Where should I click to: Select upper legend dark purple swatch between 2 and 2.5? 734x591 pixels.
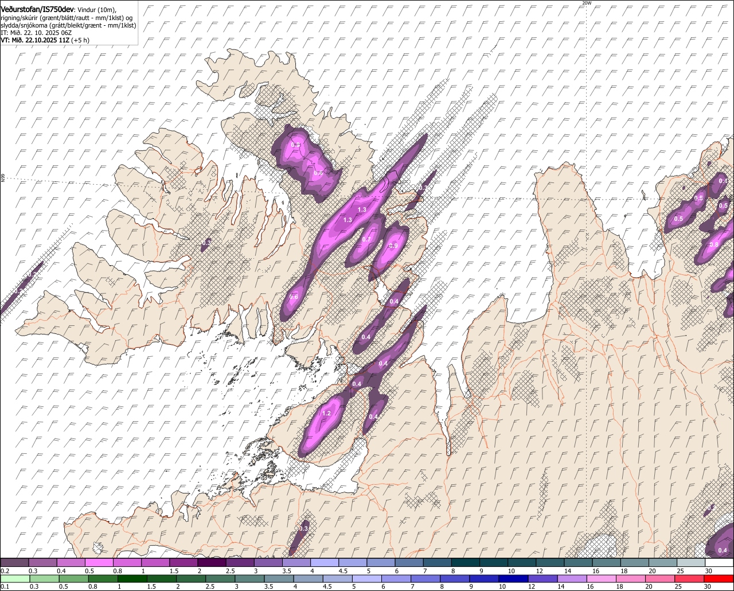click(212, 562)
